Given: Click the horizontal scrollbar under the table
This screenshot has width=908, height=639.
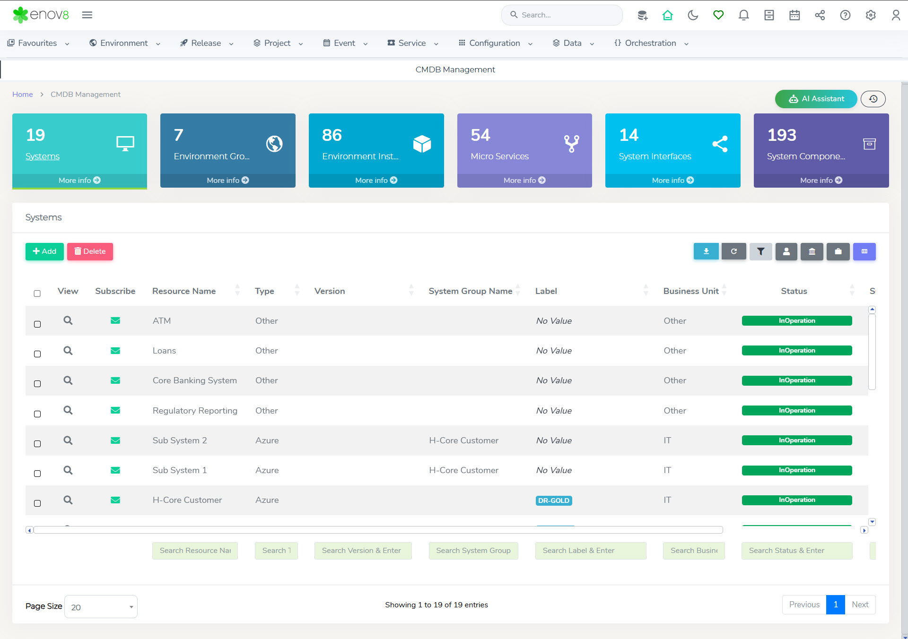Looking at the screenshot, I should coord(378,530).
